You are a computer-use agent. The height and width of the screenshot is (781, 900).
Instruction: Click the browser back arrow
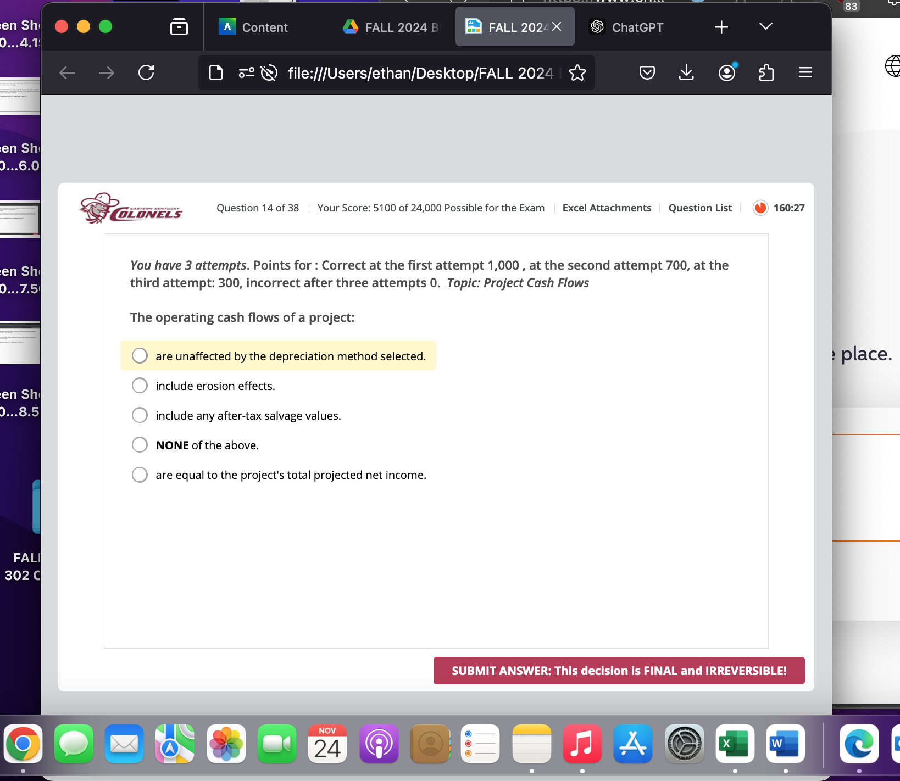[x=67, y=72]
